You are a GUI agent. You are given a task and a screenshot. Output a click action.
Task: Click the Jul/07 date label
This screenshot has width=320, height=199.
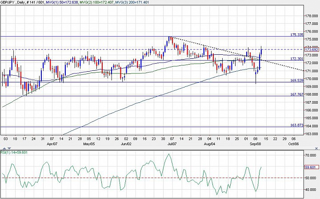(172, 144)
